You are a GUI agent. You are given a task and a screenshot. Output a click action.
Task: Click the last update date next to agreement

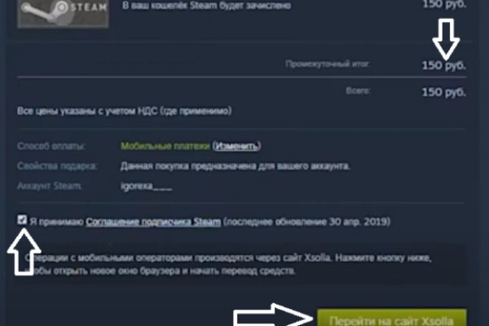307,222
